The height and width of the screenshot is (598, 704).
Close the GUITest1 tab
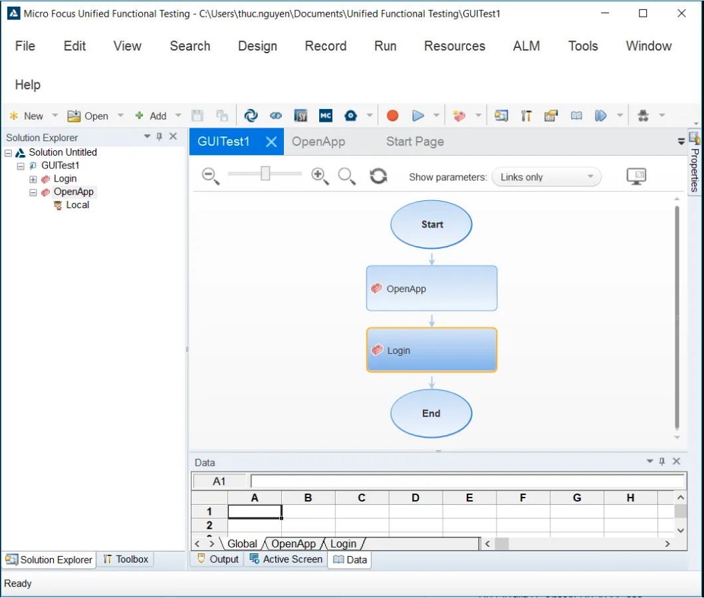click(271, 142)
